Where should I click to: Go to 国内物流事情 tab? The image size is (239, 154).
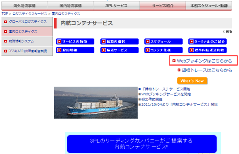coord(70,6)
